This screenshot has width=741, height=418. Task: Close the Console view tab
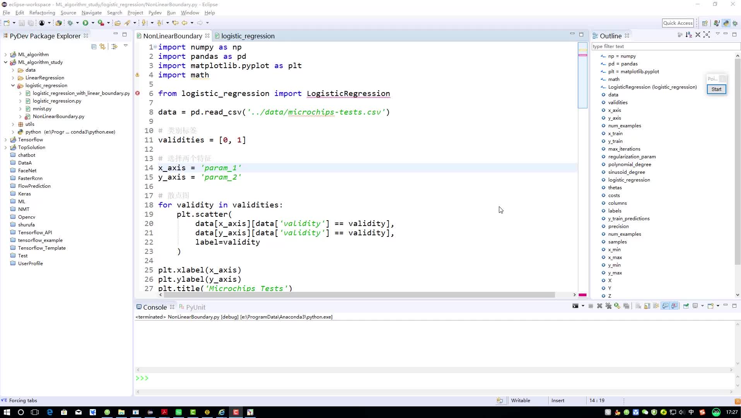(x=172, y=307)
